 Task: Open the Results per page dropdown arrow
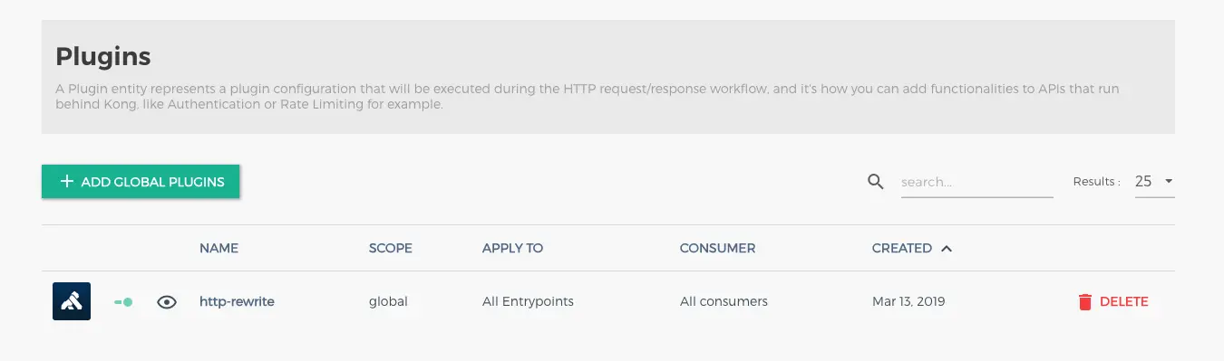(x=1169, y=181)
